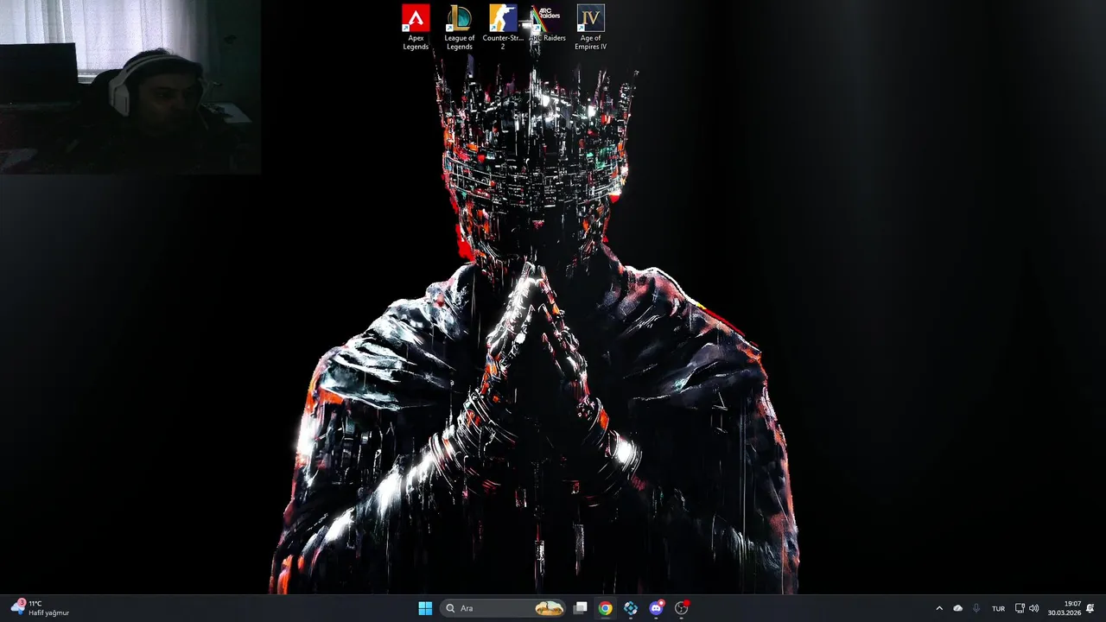Screen dimensions: 1106x622
Task: Open network settings from tray icon
Action: click(x=1020, y=608)
